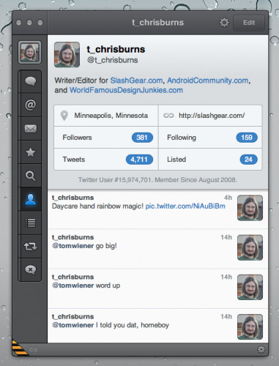Open the lists icon in sidebar
The width and height of the screenshot is (279, 366).
30,223
